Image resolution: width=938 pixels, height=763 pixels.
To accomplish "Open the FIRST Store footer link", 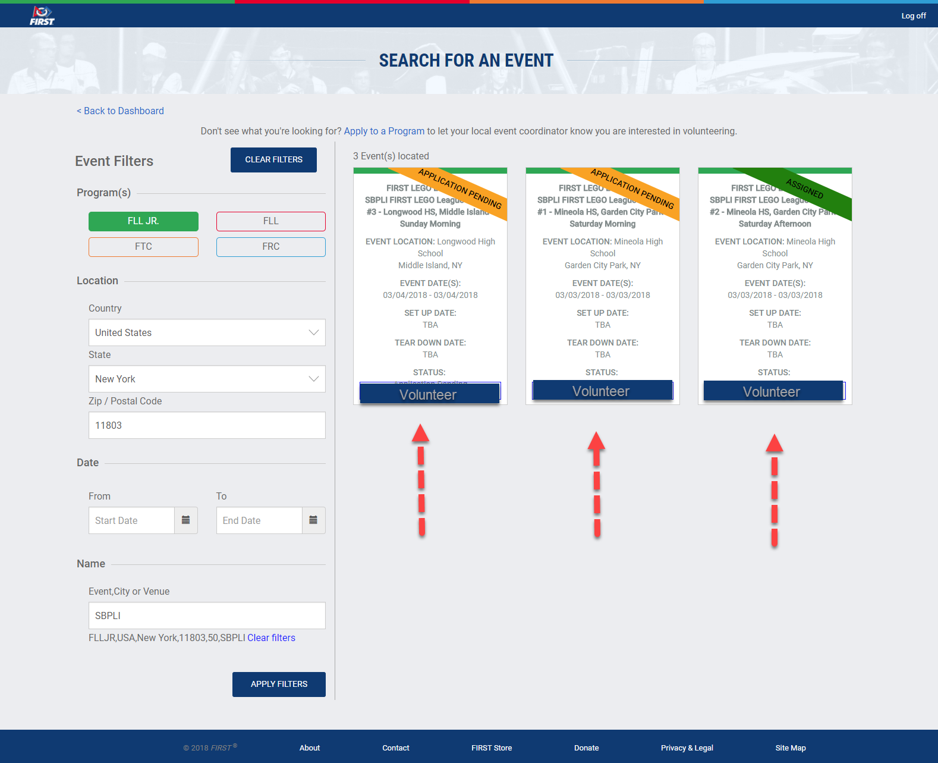I will (492, 748).
